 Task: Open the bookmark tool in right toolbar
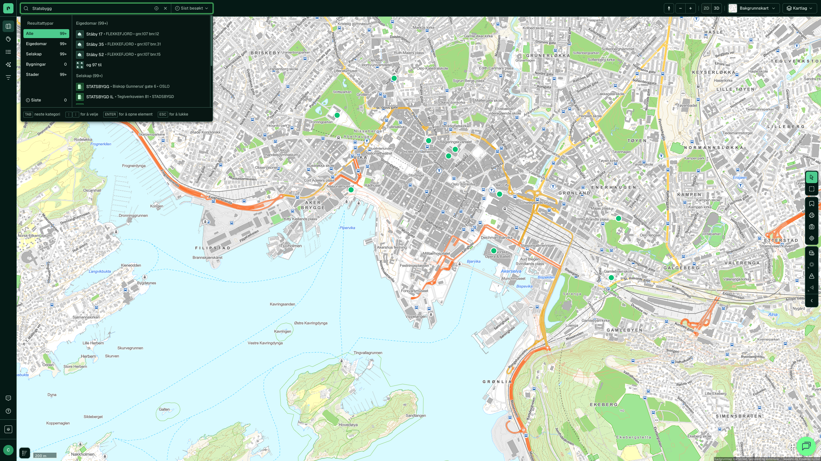811,204
